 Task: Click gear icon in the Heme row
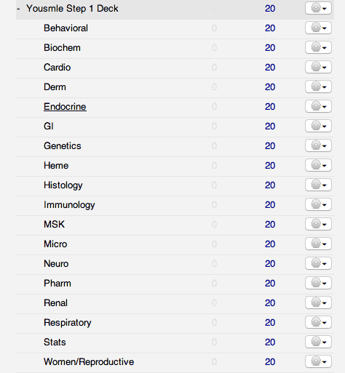tap(318, 166)
